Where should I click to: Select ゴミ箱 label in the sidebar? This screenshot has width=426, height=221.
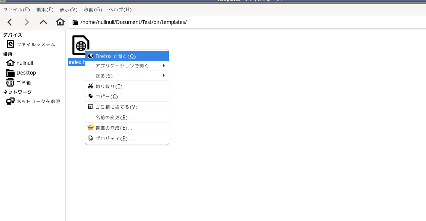[24, 82]
